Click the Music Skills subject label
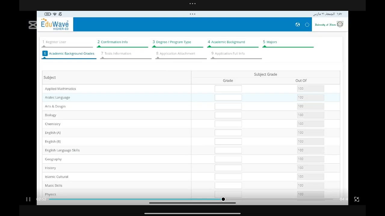The height and width of the screenshot is (216, 385). pos(54,185)
